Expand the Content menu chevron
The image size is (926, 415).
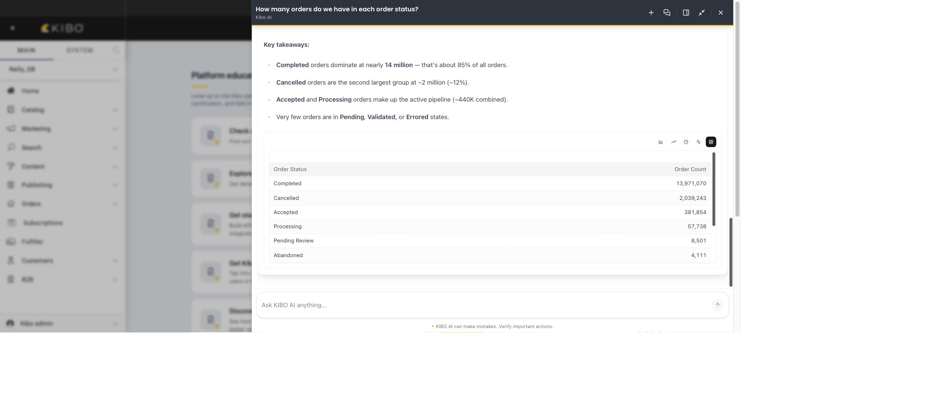click(115, 167)
